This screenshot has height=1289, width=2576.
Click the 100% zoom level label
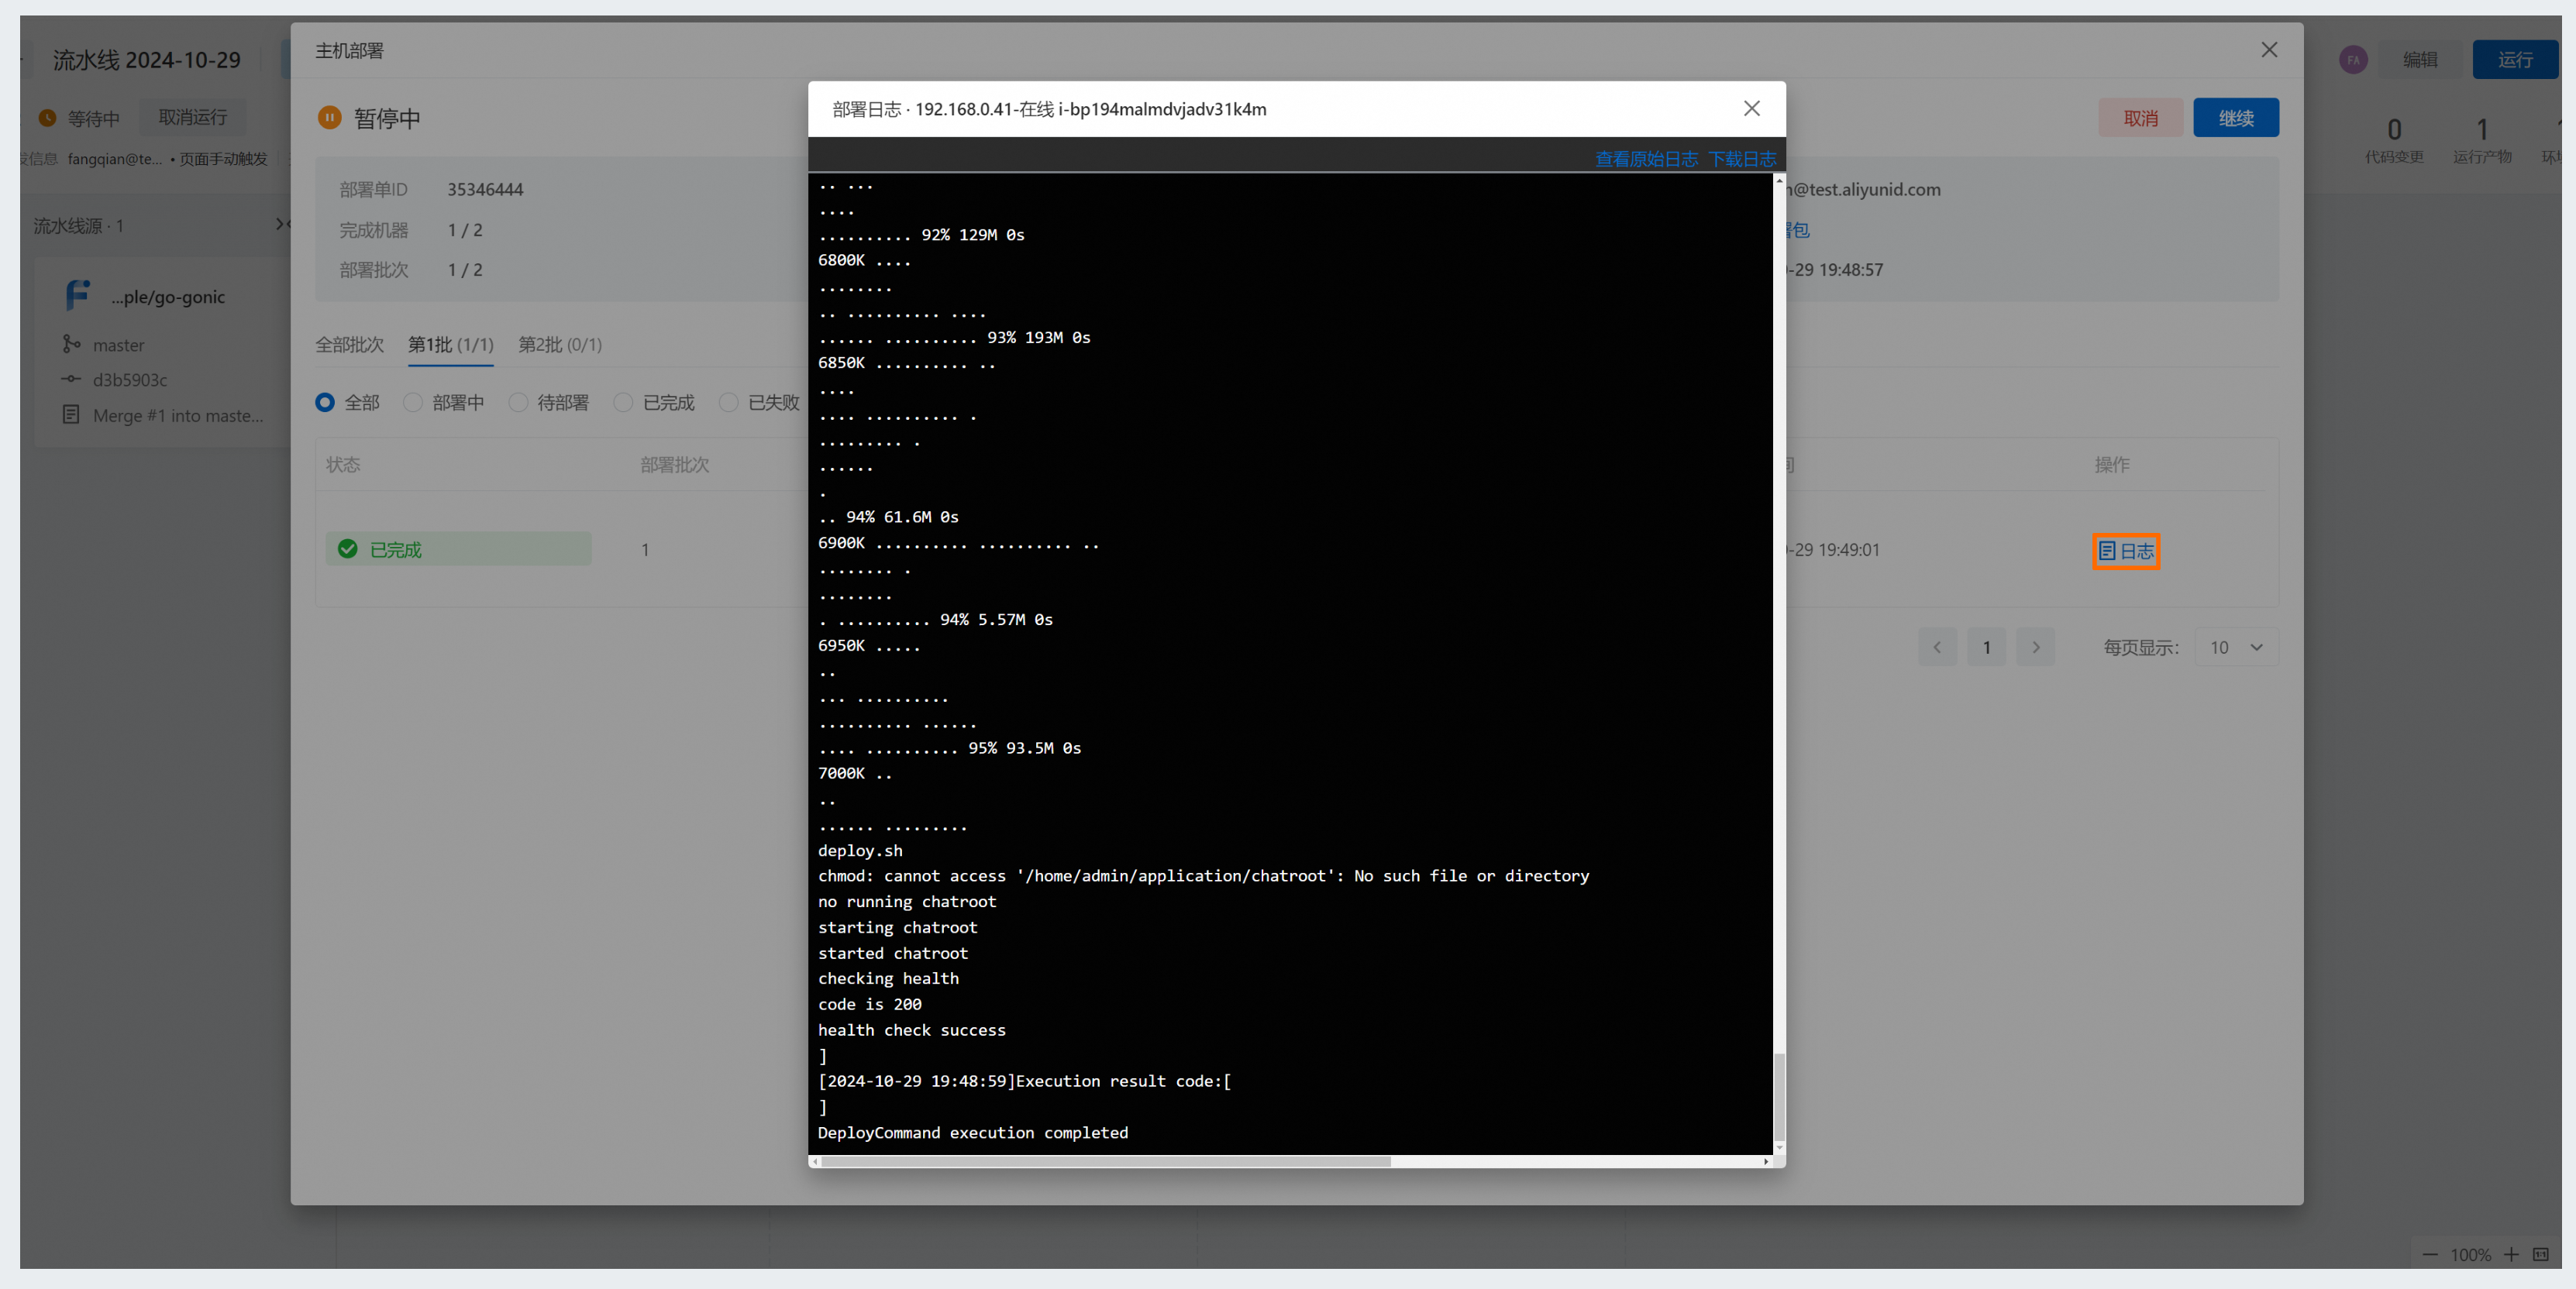(2470, 1255)
